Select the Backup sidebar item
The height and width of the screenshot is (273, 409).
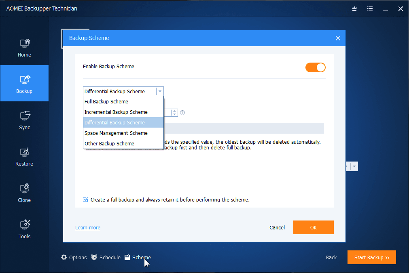click(24, 83)
